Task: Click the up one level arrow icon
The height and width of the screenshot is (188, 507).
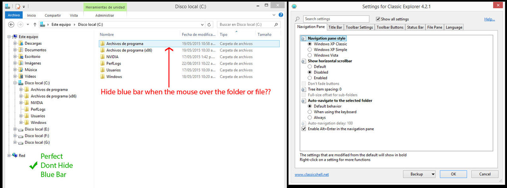Action: pyautogui.click(x=35, y=25)
